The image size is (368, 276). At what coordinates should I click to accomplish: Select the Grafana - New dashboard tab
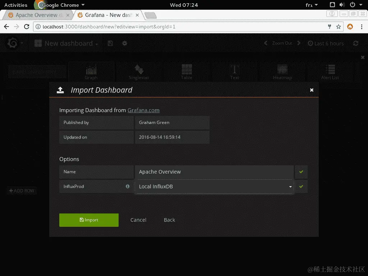tap(108, 15)
